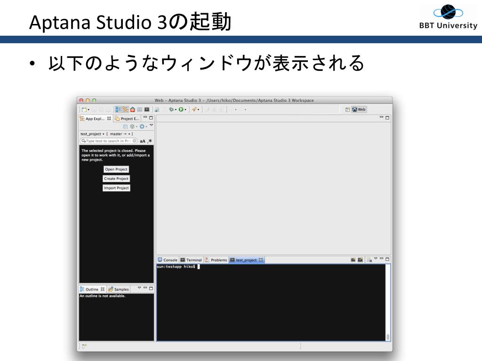Open the terminal panel view menu

click(x=376, y=259)
